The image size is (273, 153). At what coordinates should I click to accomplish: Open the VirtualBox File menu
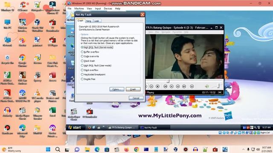click(70, 8)
